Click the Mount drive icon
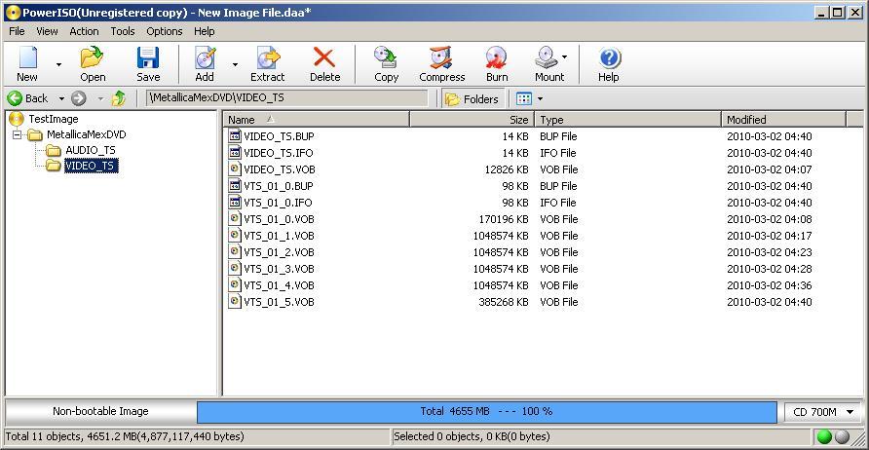 click(547, 57)
